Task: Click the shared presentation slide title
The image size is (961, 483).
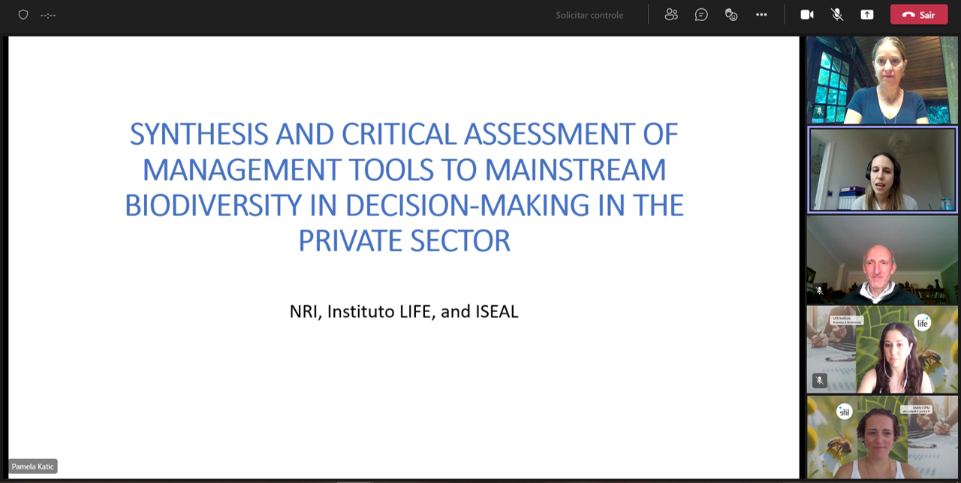Action: tap(404, 187)
